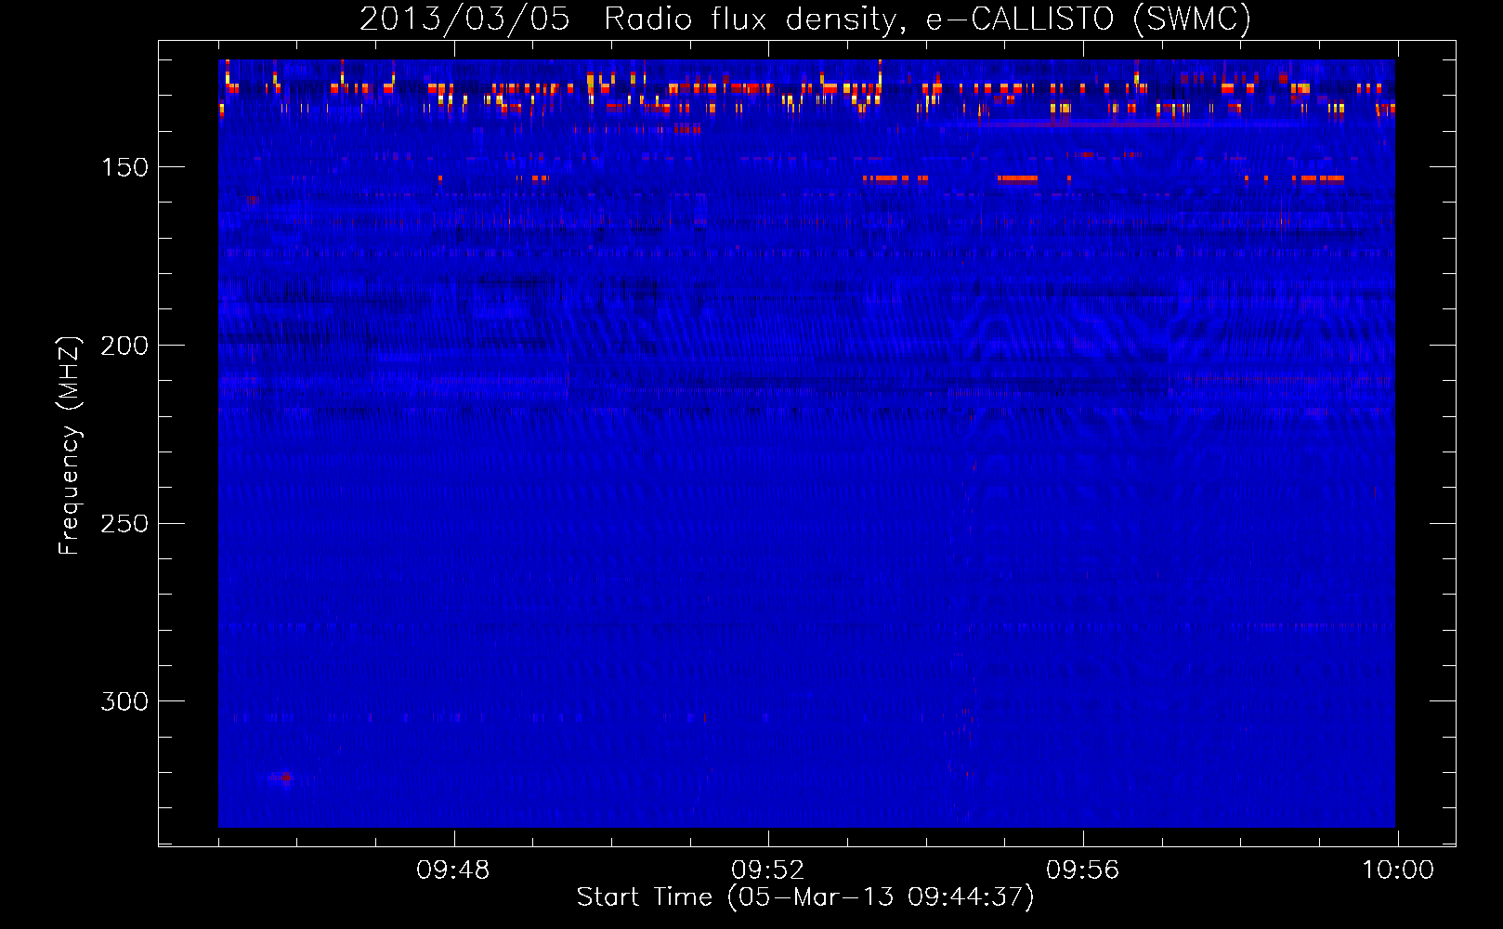Click the plot title "2013/03/05 Radio flux density, e-CALLISTO (SWMC)"
This screenshot has height=929, width=1503.
point(805,20)
